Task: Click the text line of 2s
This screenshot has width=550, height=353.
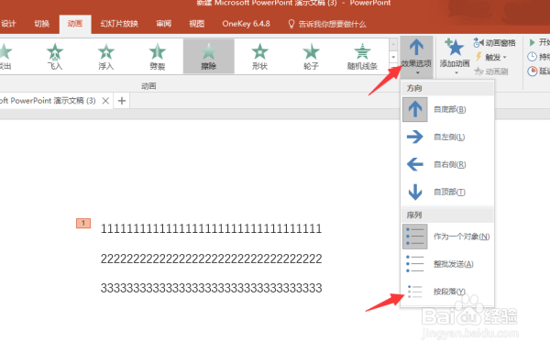Action: coord(211,259)
